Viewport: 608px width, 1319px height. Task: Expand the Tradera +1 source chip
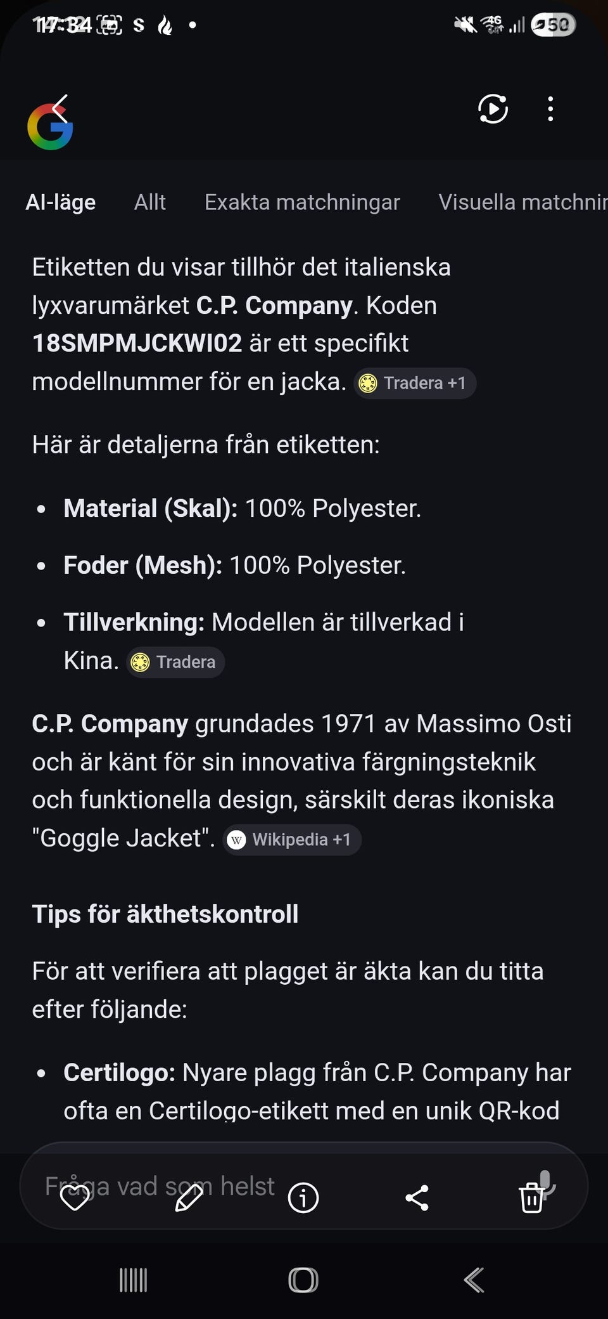(415, 383)
